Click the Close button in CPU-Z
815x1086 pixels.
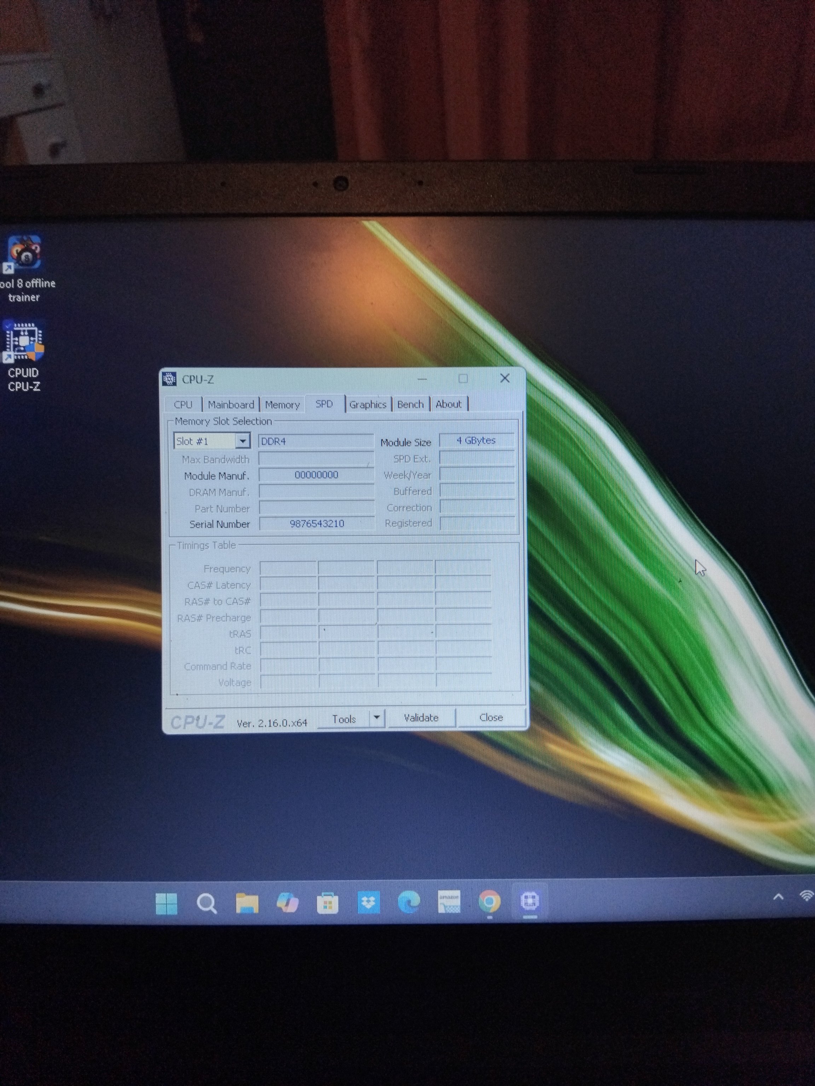(491, 717)
